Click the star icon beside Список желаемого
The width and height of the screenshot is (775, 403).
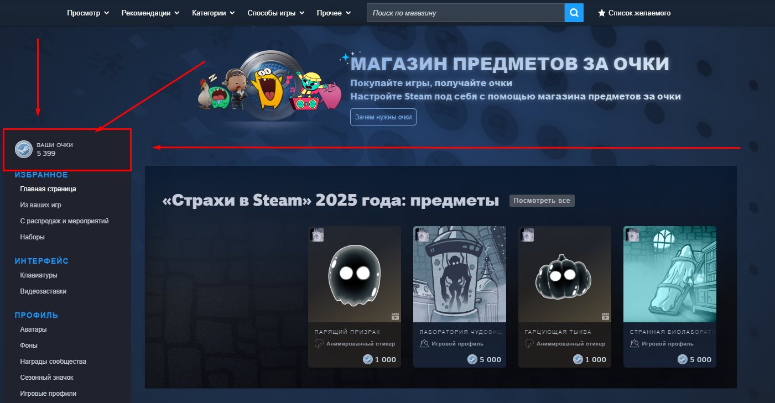[x=602, y=13]
